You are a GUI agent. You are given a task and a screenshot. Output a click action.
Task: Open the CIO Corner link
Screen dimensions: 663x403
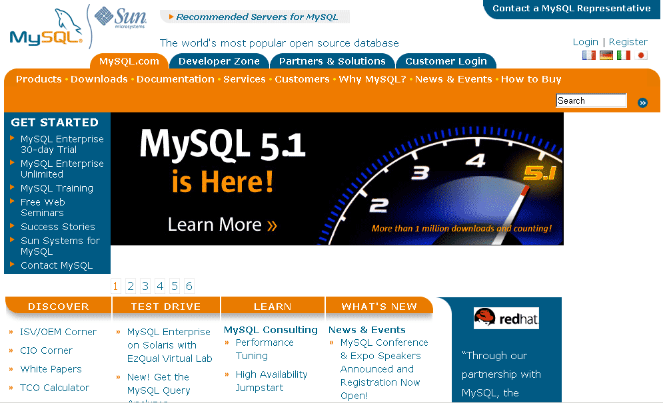click(46, 350)
